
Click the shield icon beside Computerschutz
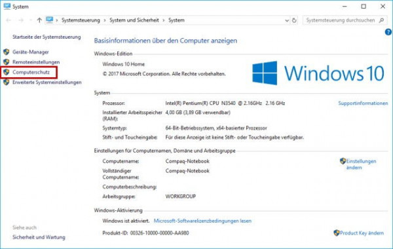click(x=7, y=72)
